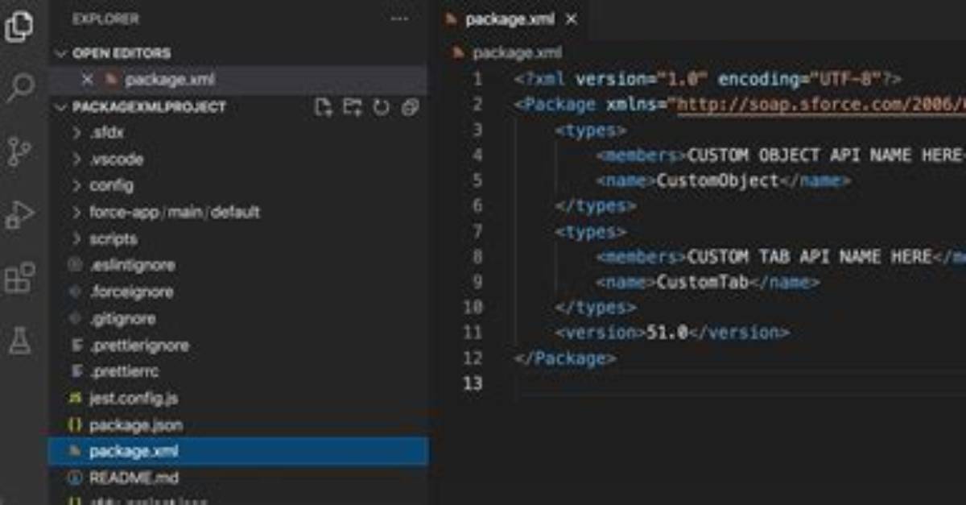Click line number 7 in the gutter
Image resolution: width=966 pixels, height=505 pixels.
(477, 231)
